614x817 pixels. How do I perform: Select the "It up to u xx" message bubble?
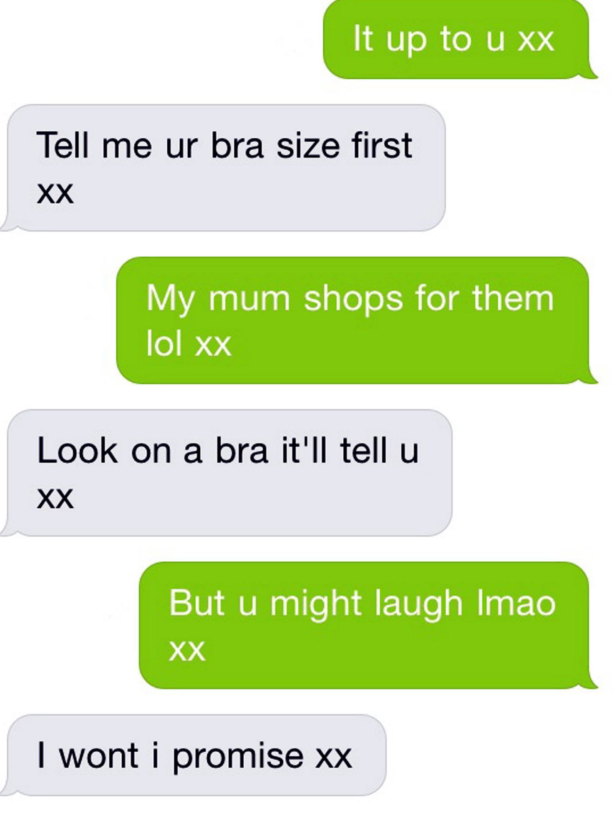(456, 39)
